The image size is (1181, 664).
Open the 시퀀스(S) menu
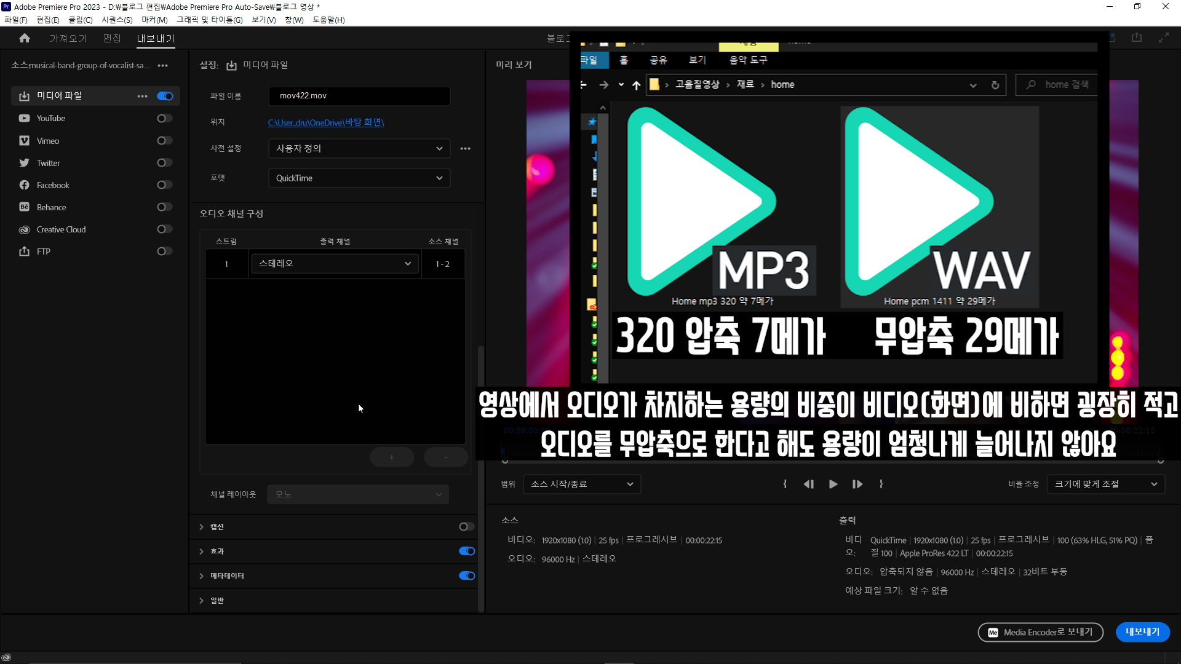tap(117, 20)
